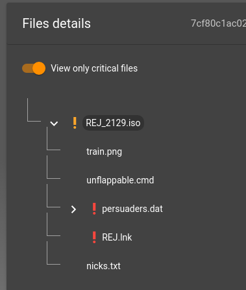This screenshot has width=246, height=290.
Task: Click the branch connector line beside nicks.txt
Action: click(53, 253)
